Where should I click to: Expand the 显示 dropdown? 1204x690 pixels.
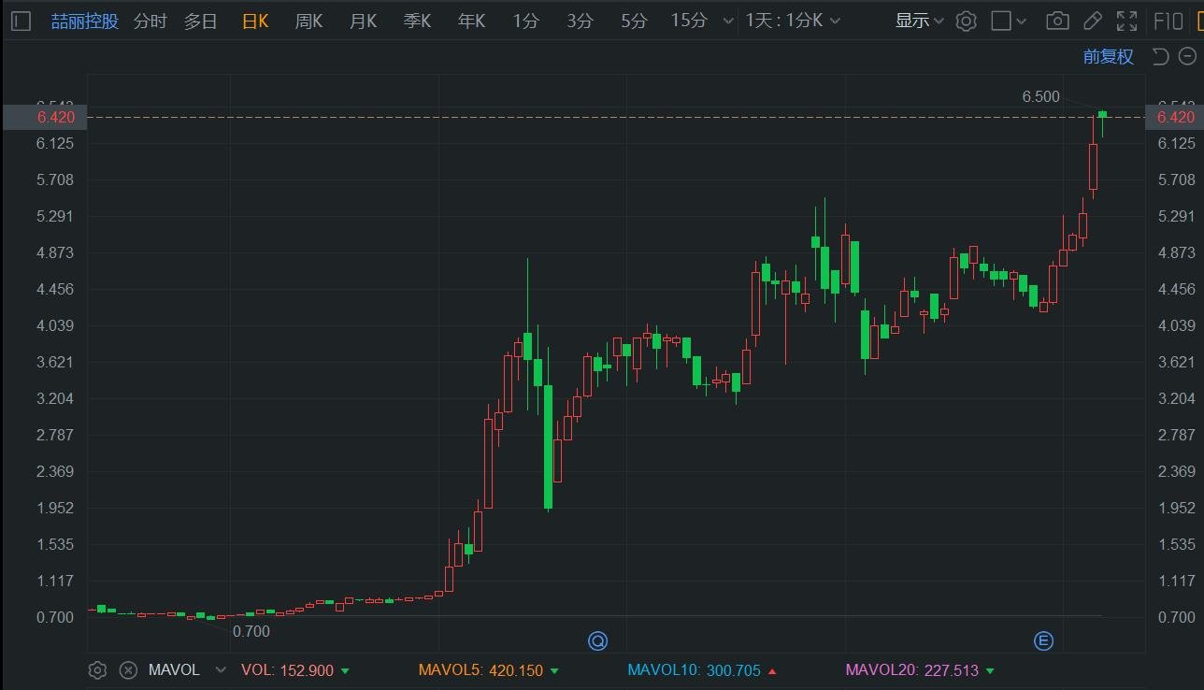(x=919, y=21)
